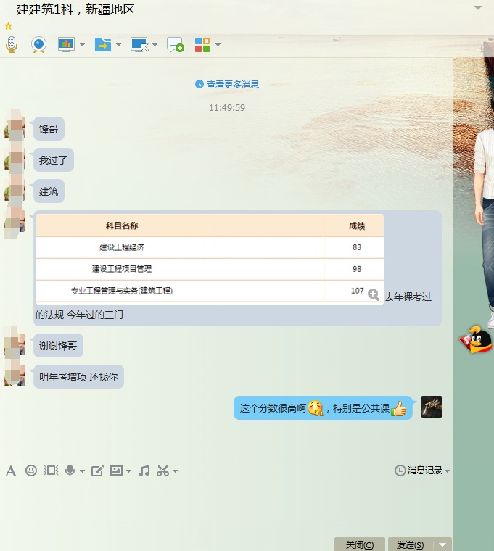Open the 消息记录 message history

pyautogui.click(x=422, y=471)
